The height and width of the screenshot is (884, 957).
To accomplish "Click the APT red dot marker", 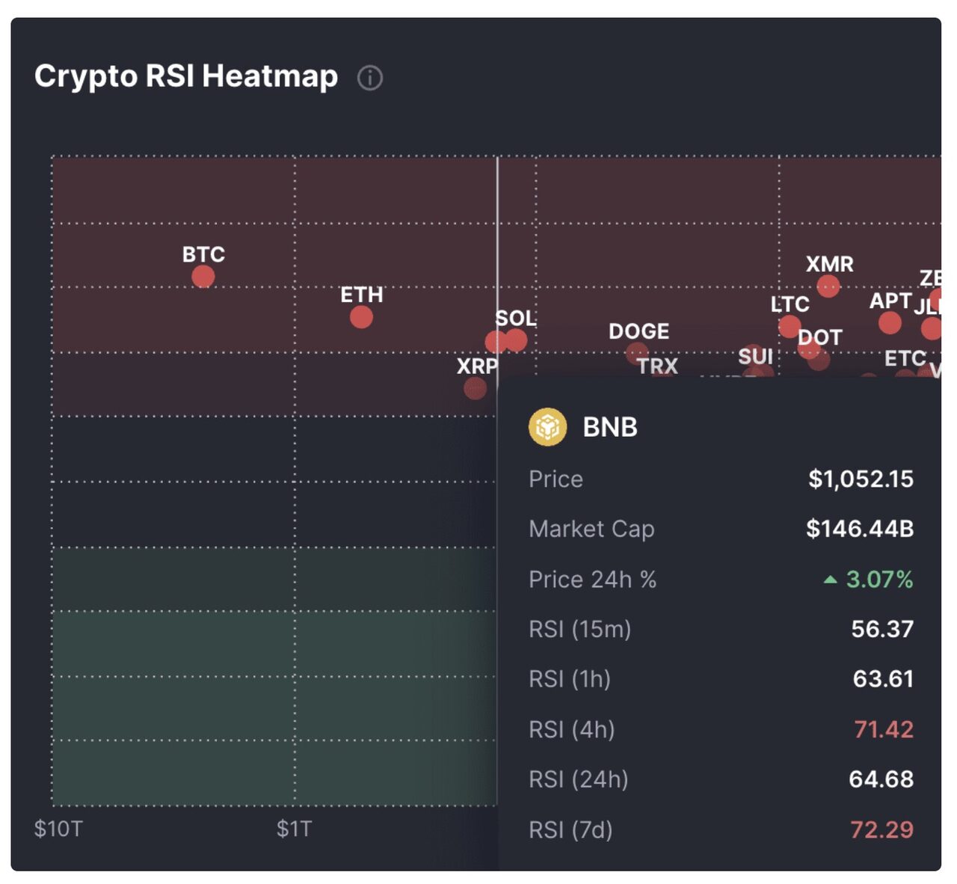I will [x=890, y=323].
